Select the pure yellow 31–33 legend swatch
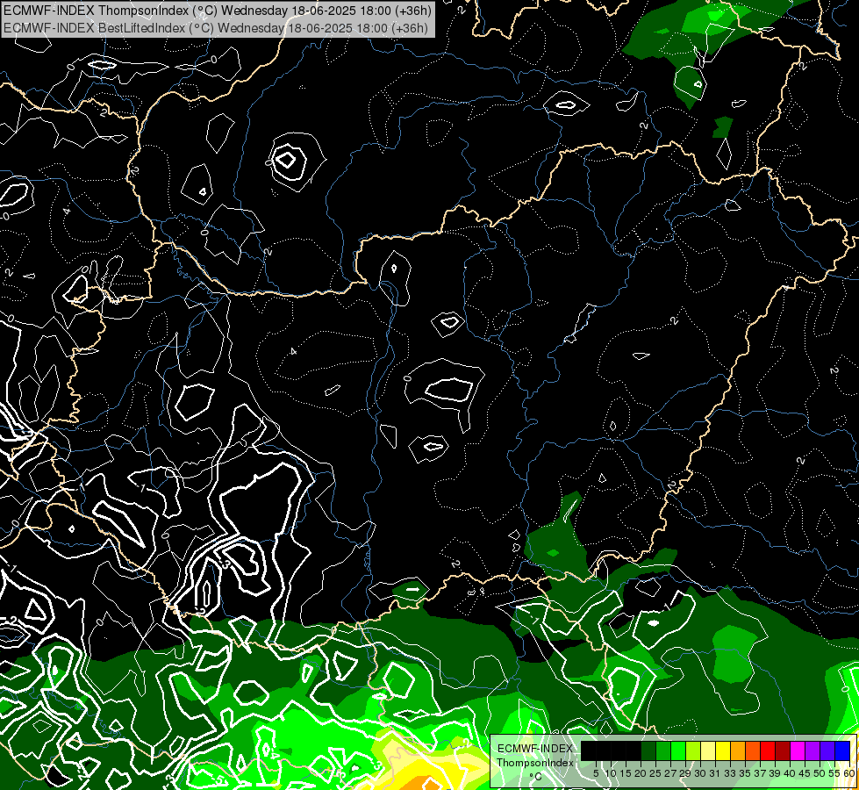The image size is (859, 790). pyautogui.click(x=723, y=750)
